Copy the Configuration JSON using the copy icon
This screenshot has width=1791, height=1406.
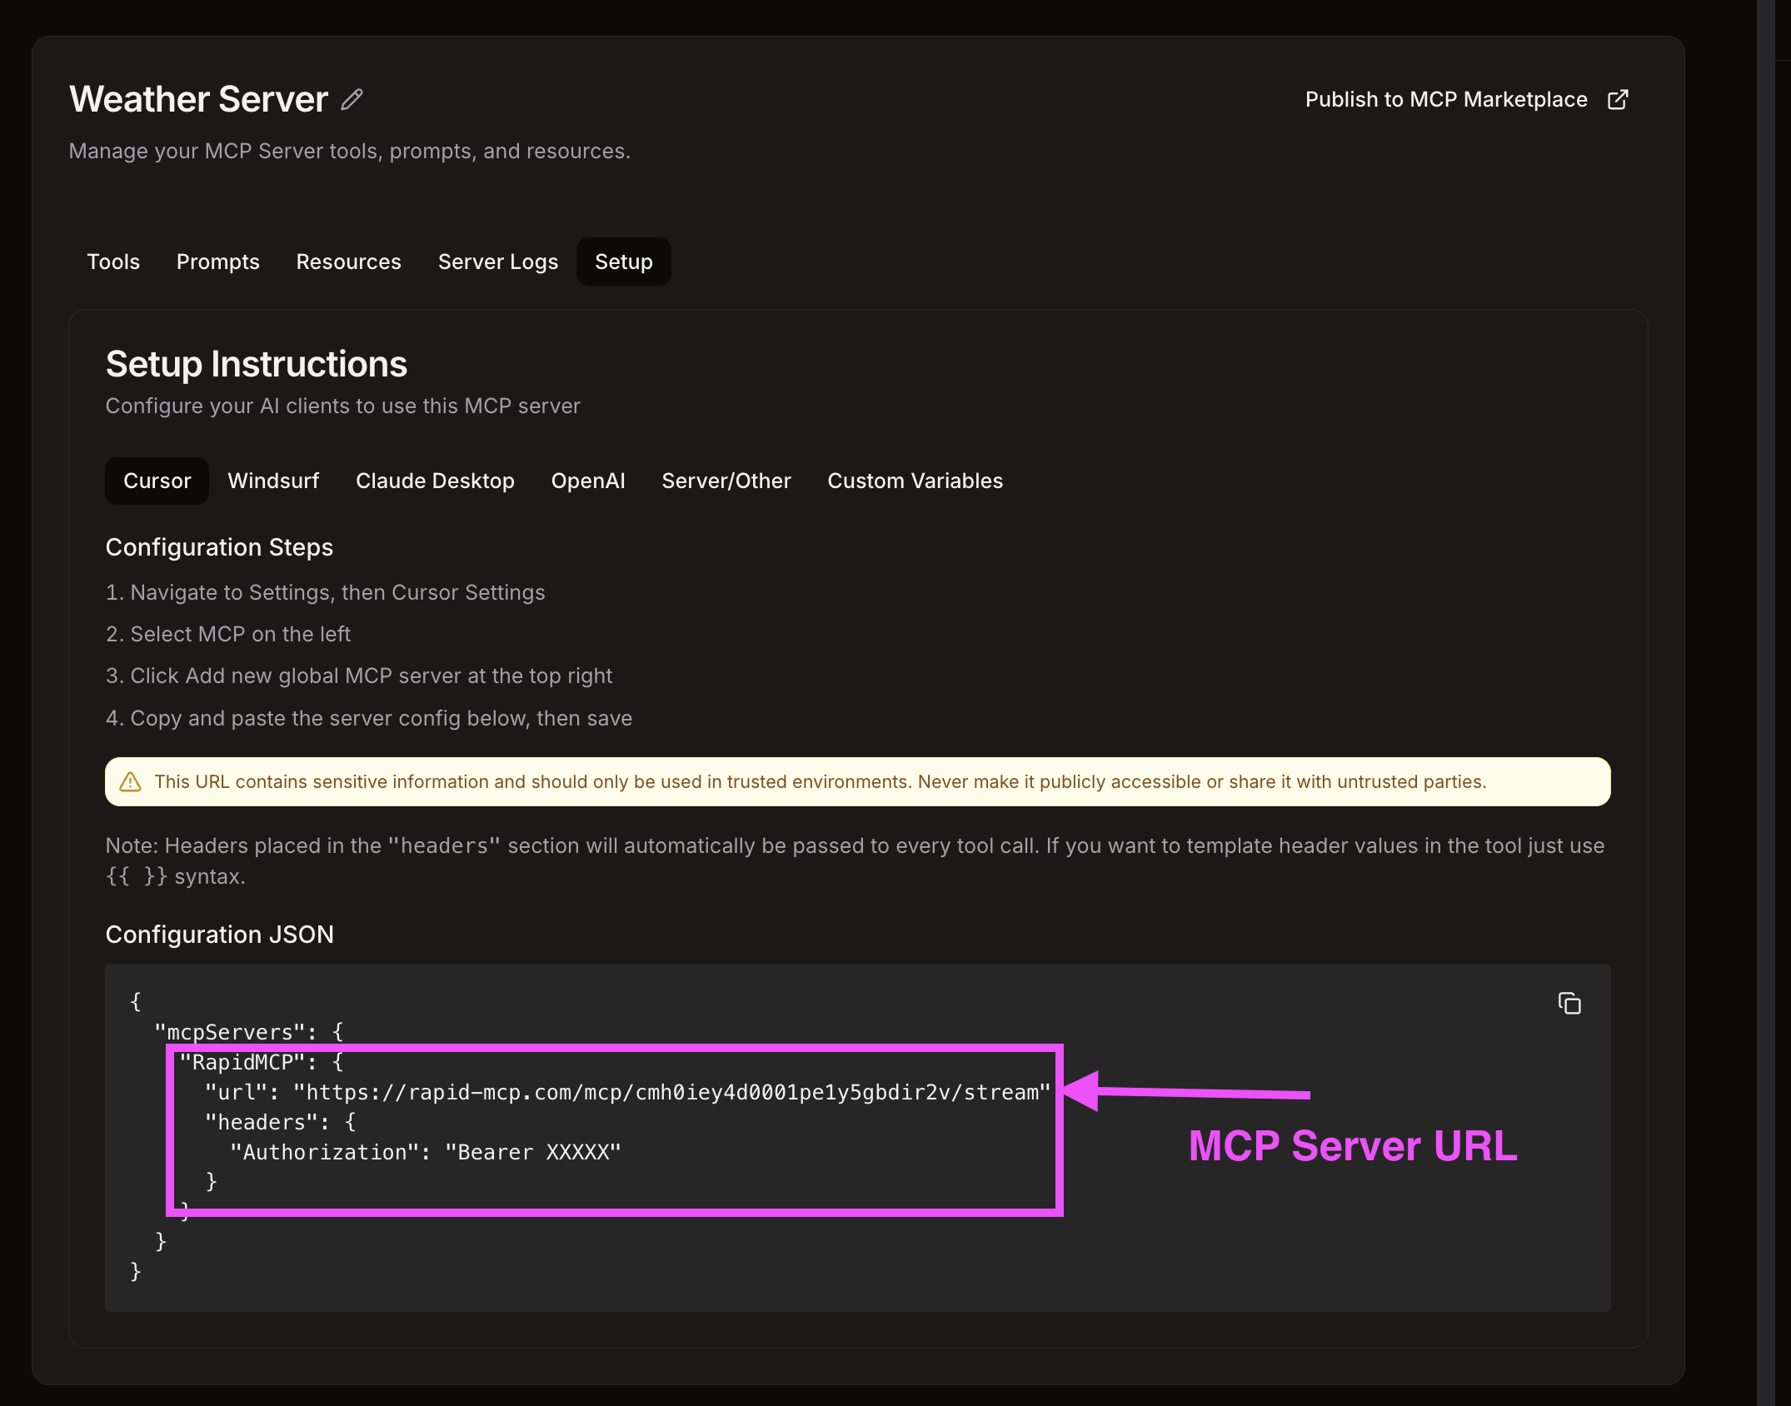[1569, 1004]
